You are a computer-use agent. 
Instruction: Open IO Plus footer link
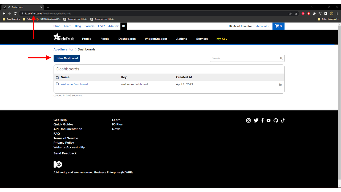pos(117,125)
